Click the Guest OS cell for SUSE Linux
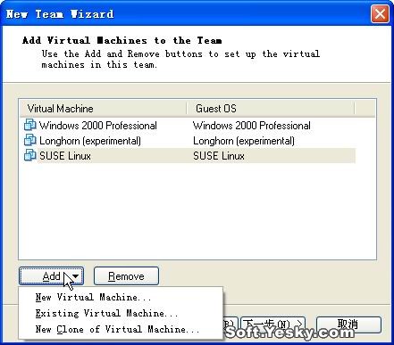Image resolution: width=394 pixels, height=345 pixels. click(x=219, y=156)
